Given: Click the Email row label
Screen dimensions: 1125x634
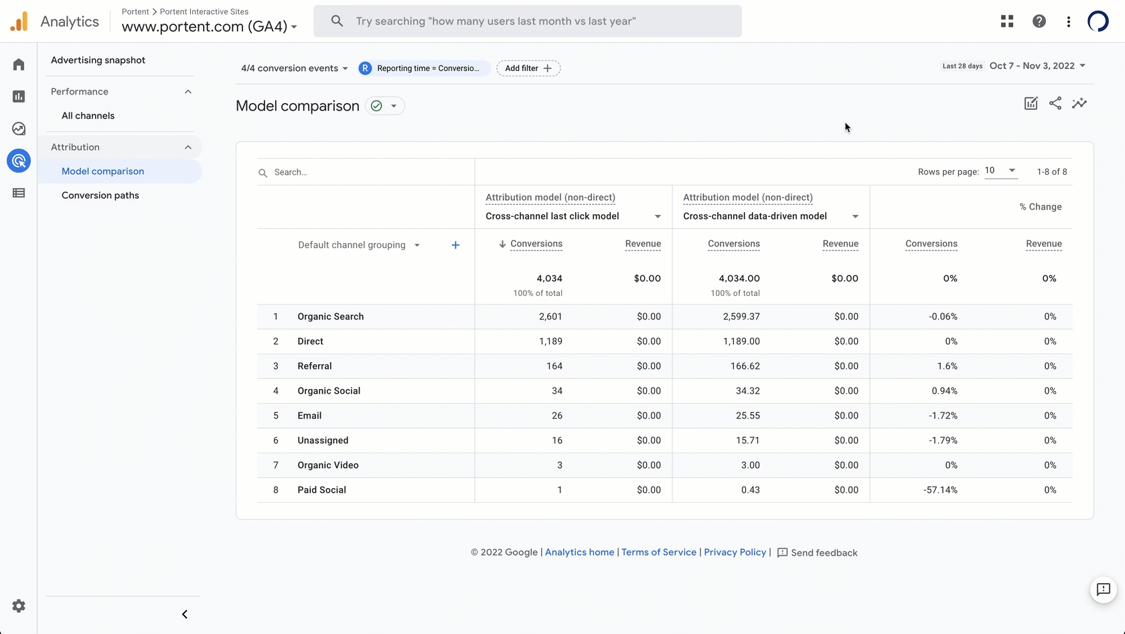Looking at the screenshot, I should click(309, 416).
